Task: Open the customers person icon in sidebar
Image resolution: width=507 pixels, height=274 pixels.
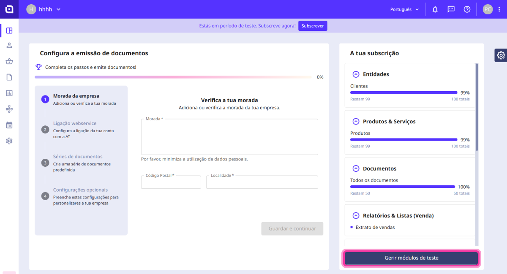Action: tap(9, 46)
